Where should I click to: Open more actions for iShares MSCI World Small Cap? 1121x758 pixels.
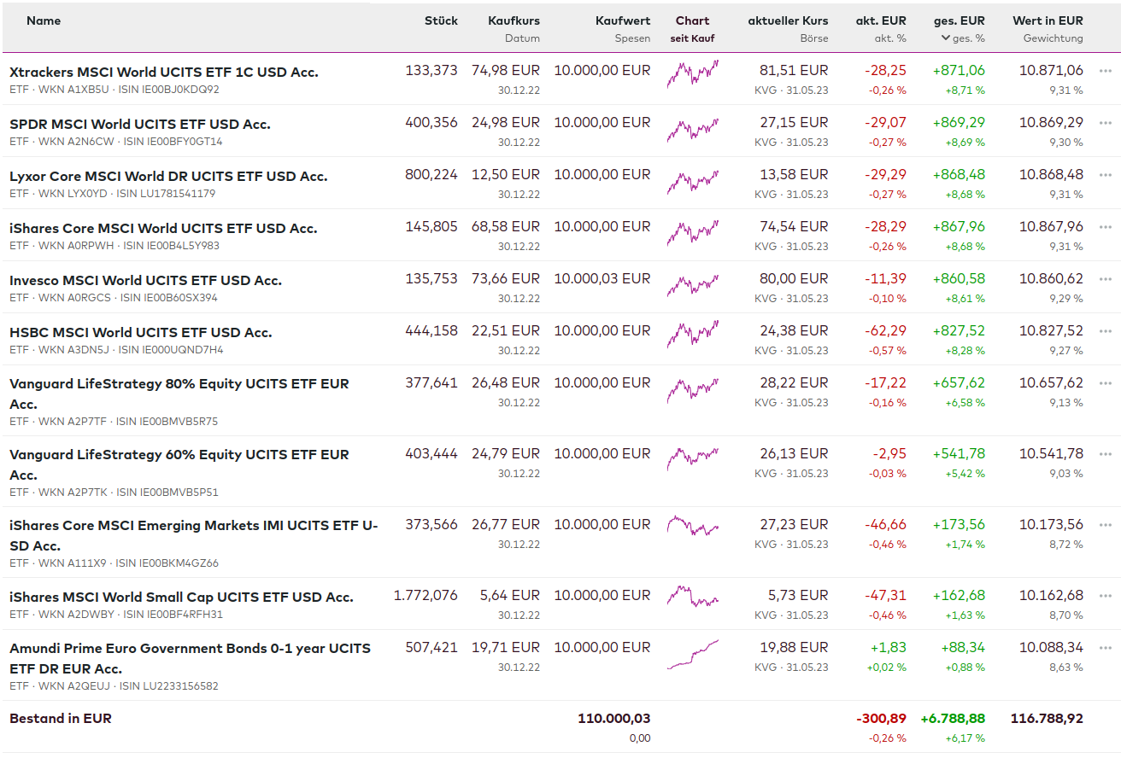point(1106,596)
